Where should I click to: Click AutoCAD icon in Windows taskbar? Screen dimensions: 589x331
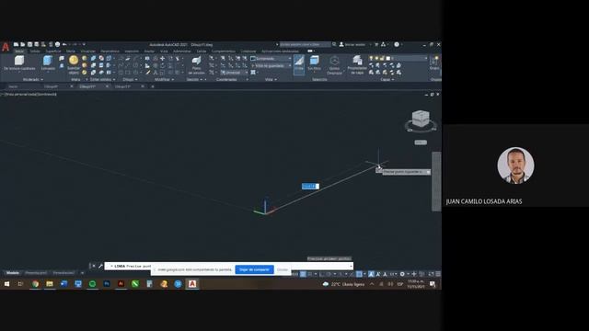pyautogui.click(x=192, y=284)
